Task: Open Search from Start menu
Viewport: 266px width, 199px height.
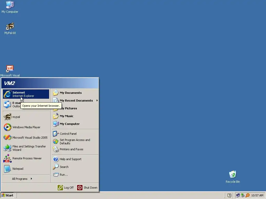Action: (75, 167)
